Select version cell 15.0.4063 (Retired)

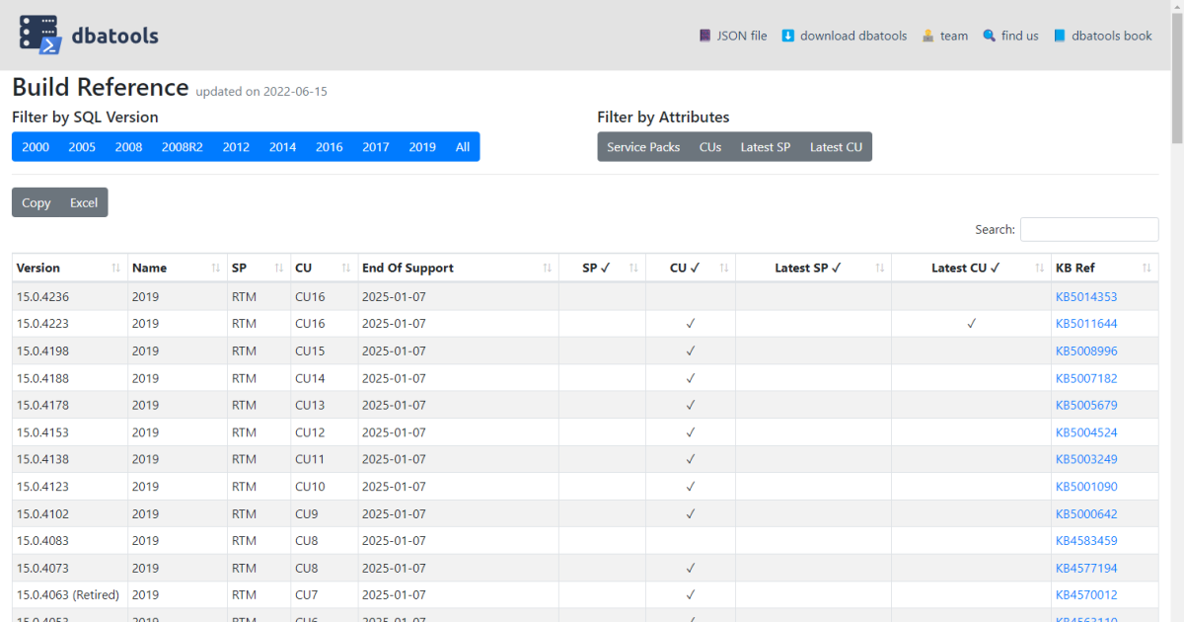[70, 595]
